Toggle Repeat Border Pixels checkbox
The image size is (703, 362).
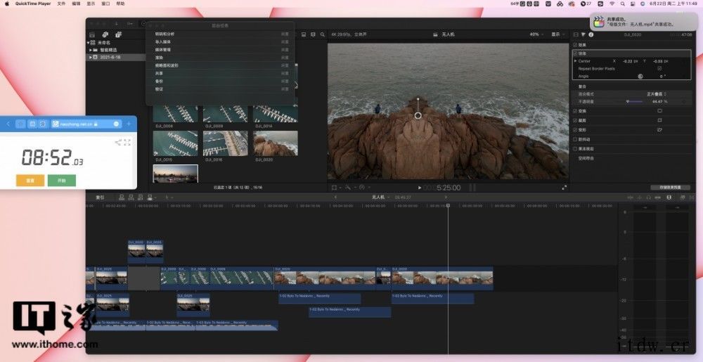click(659, 69)
